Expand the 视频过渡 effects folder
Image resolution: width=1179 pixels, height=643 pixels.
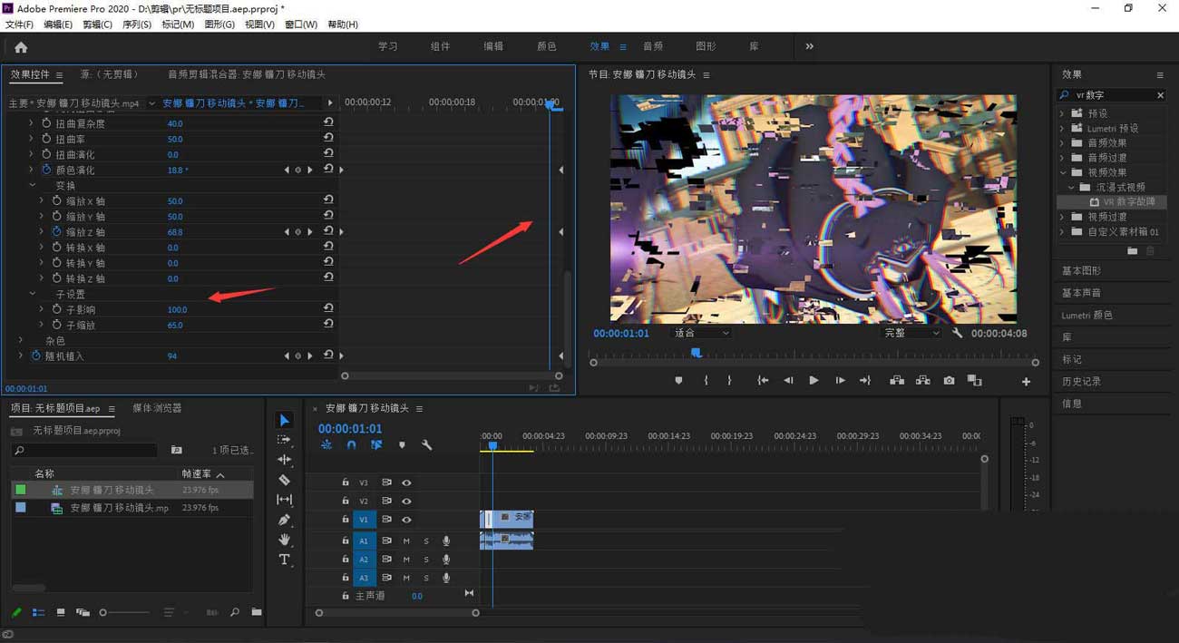pos(1062,218)
